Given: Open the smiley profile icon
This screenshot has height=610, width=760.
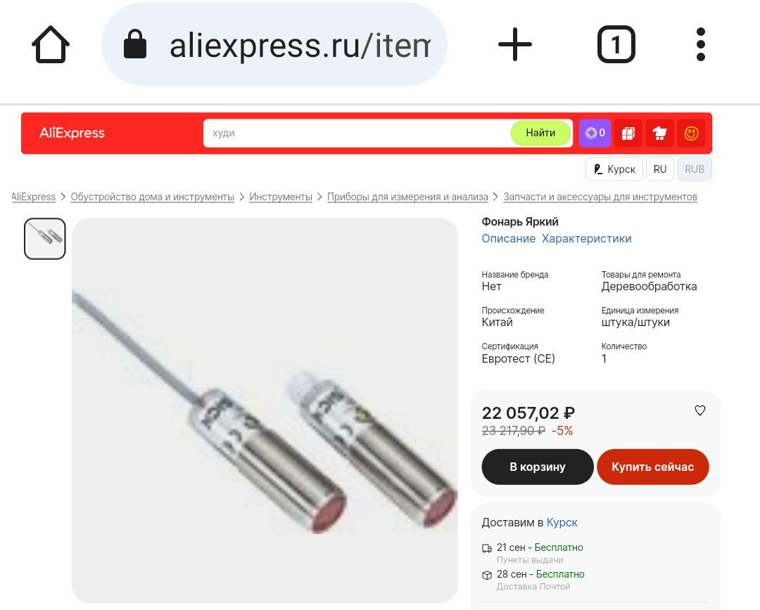Looking at the screenshot, I should [x=691, y=133].
